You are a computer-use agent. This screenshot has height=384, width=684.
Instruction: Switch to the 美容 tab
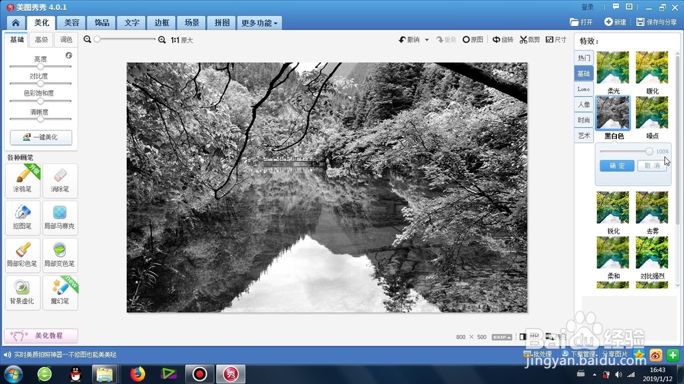point(72,23)
